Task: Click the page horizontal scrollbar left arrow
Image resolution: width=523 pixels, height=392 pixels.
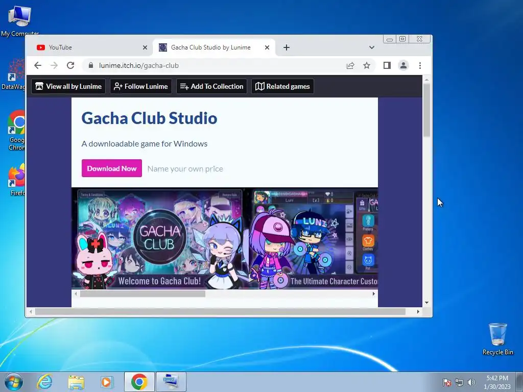Action: point(31,312)
